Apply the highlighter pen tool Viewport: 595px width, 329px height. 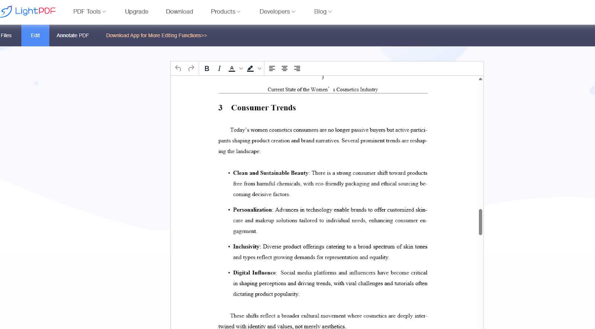[x=250, y=68]
